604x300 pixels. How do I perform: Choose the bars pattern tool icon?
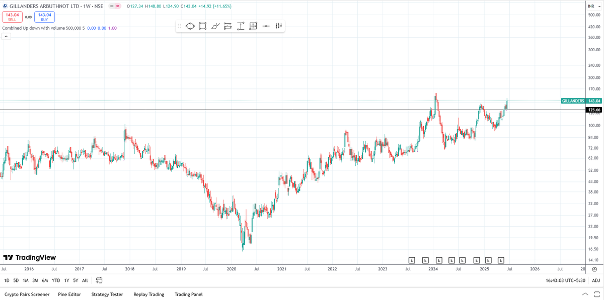[278, 26]
